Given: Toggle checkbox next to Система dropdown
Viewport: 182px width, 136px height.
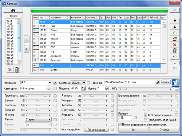Looking at the screenshot, I should tap(88, 83).
